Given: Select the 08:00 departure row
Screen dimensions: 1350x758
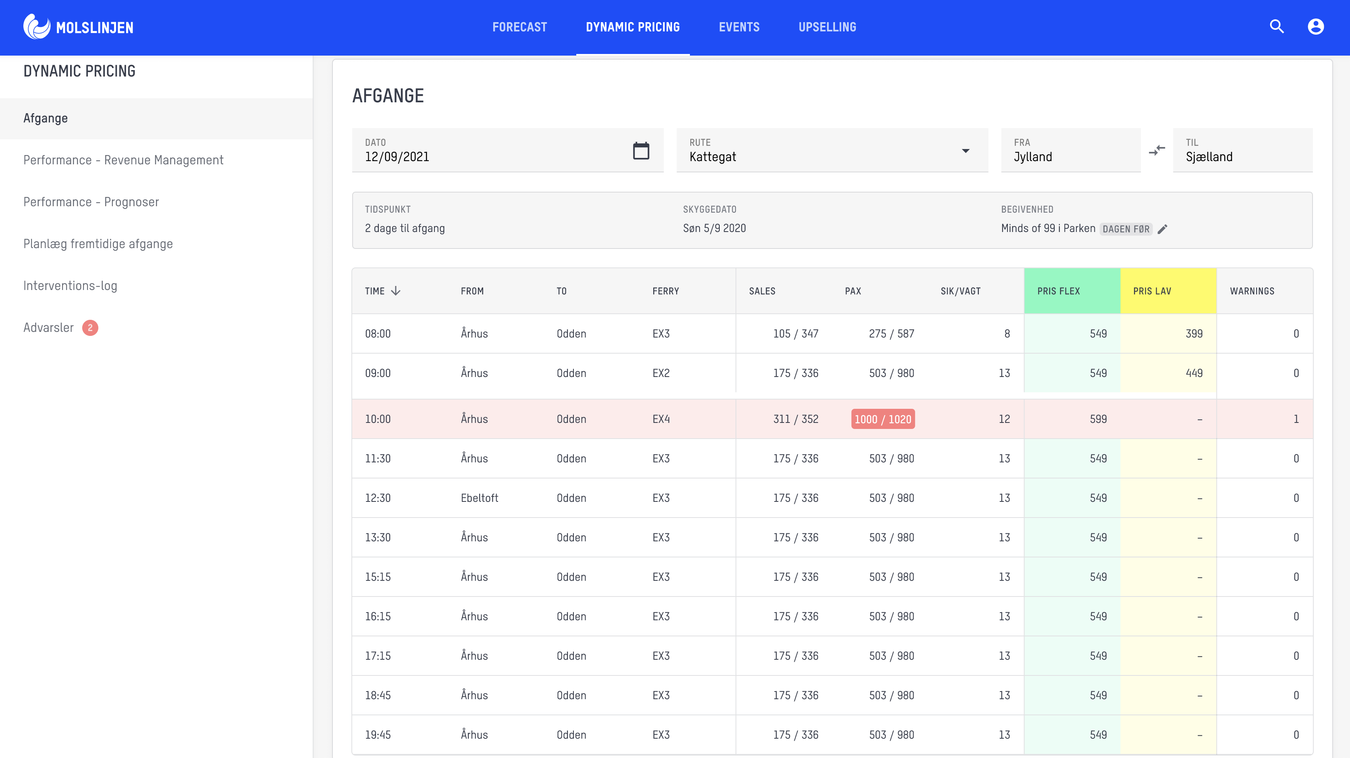Looking at the screenshot, I should point(832,333).
